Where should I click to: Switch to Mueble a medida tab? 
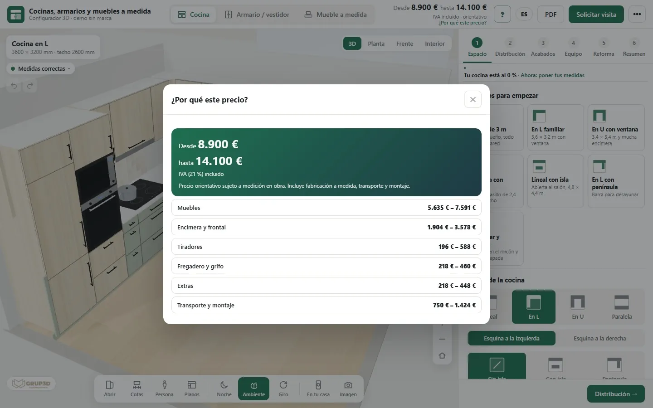click(x=336, y=15)
